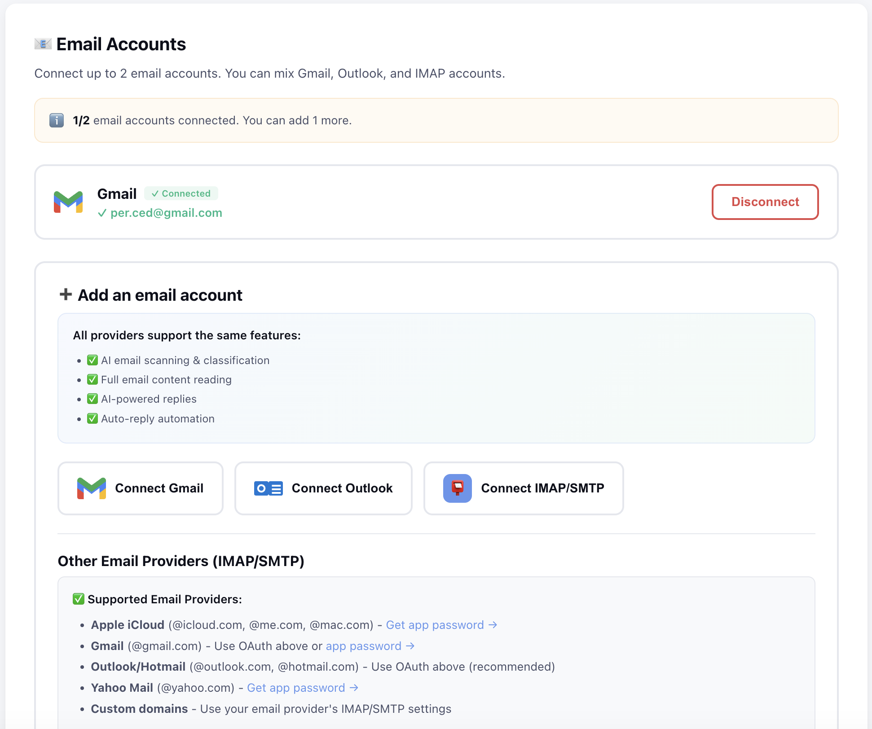Click the 'Connect up to 2 email accounts' description
The height and width of the screenshot is (729, 872).
(x=270, y=73)
